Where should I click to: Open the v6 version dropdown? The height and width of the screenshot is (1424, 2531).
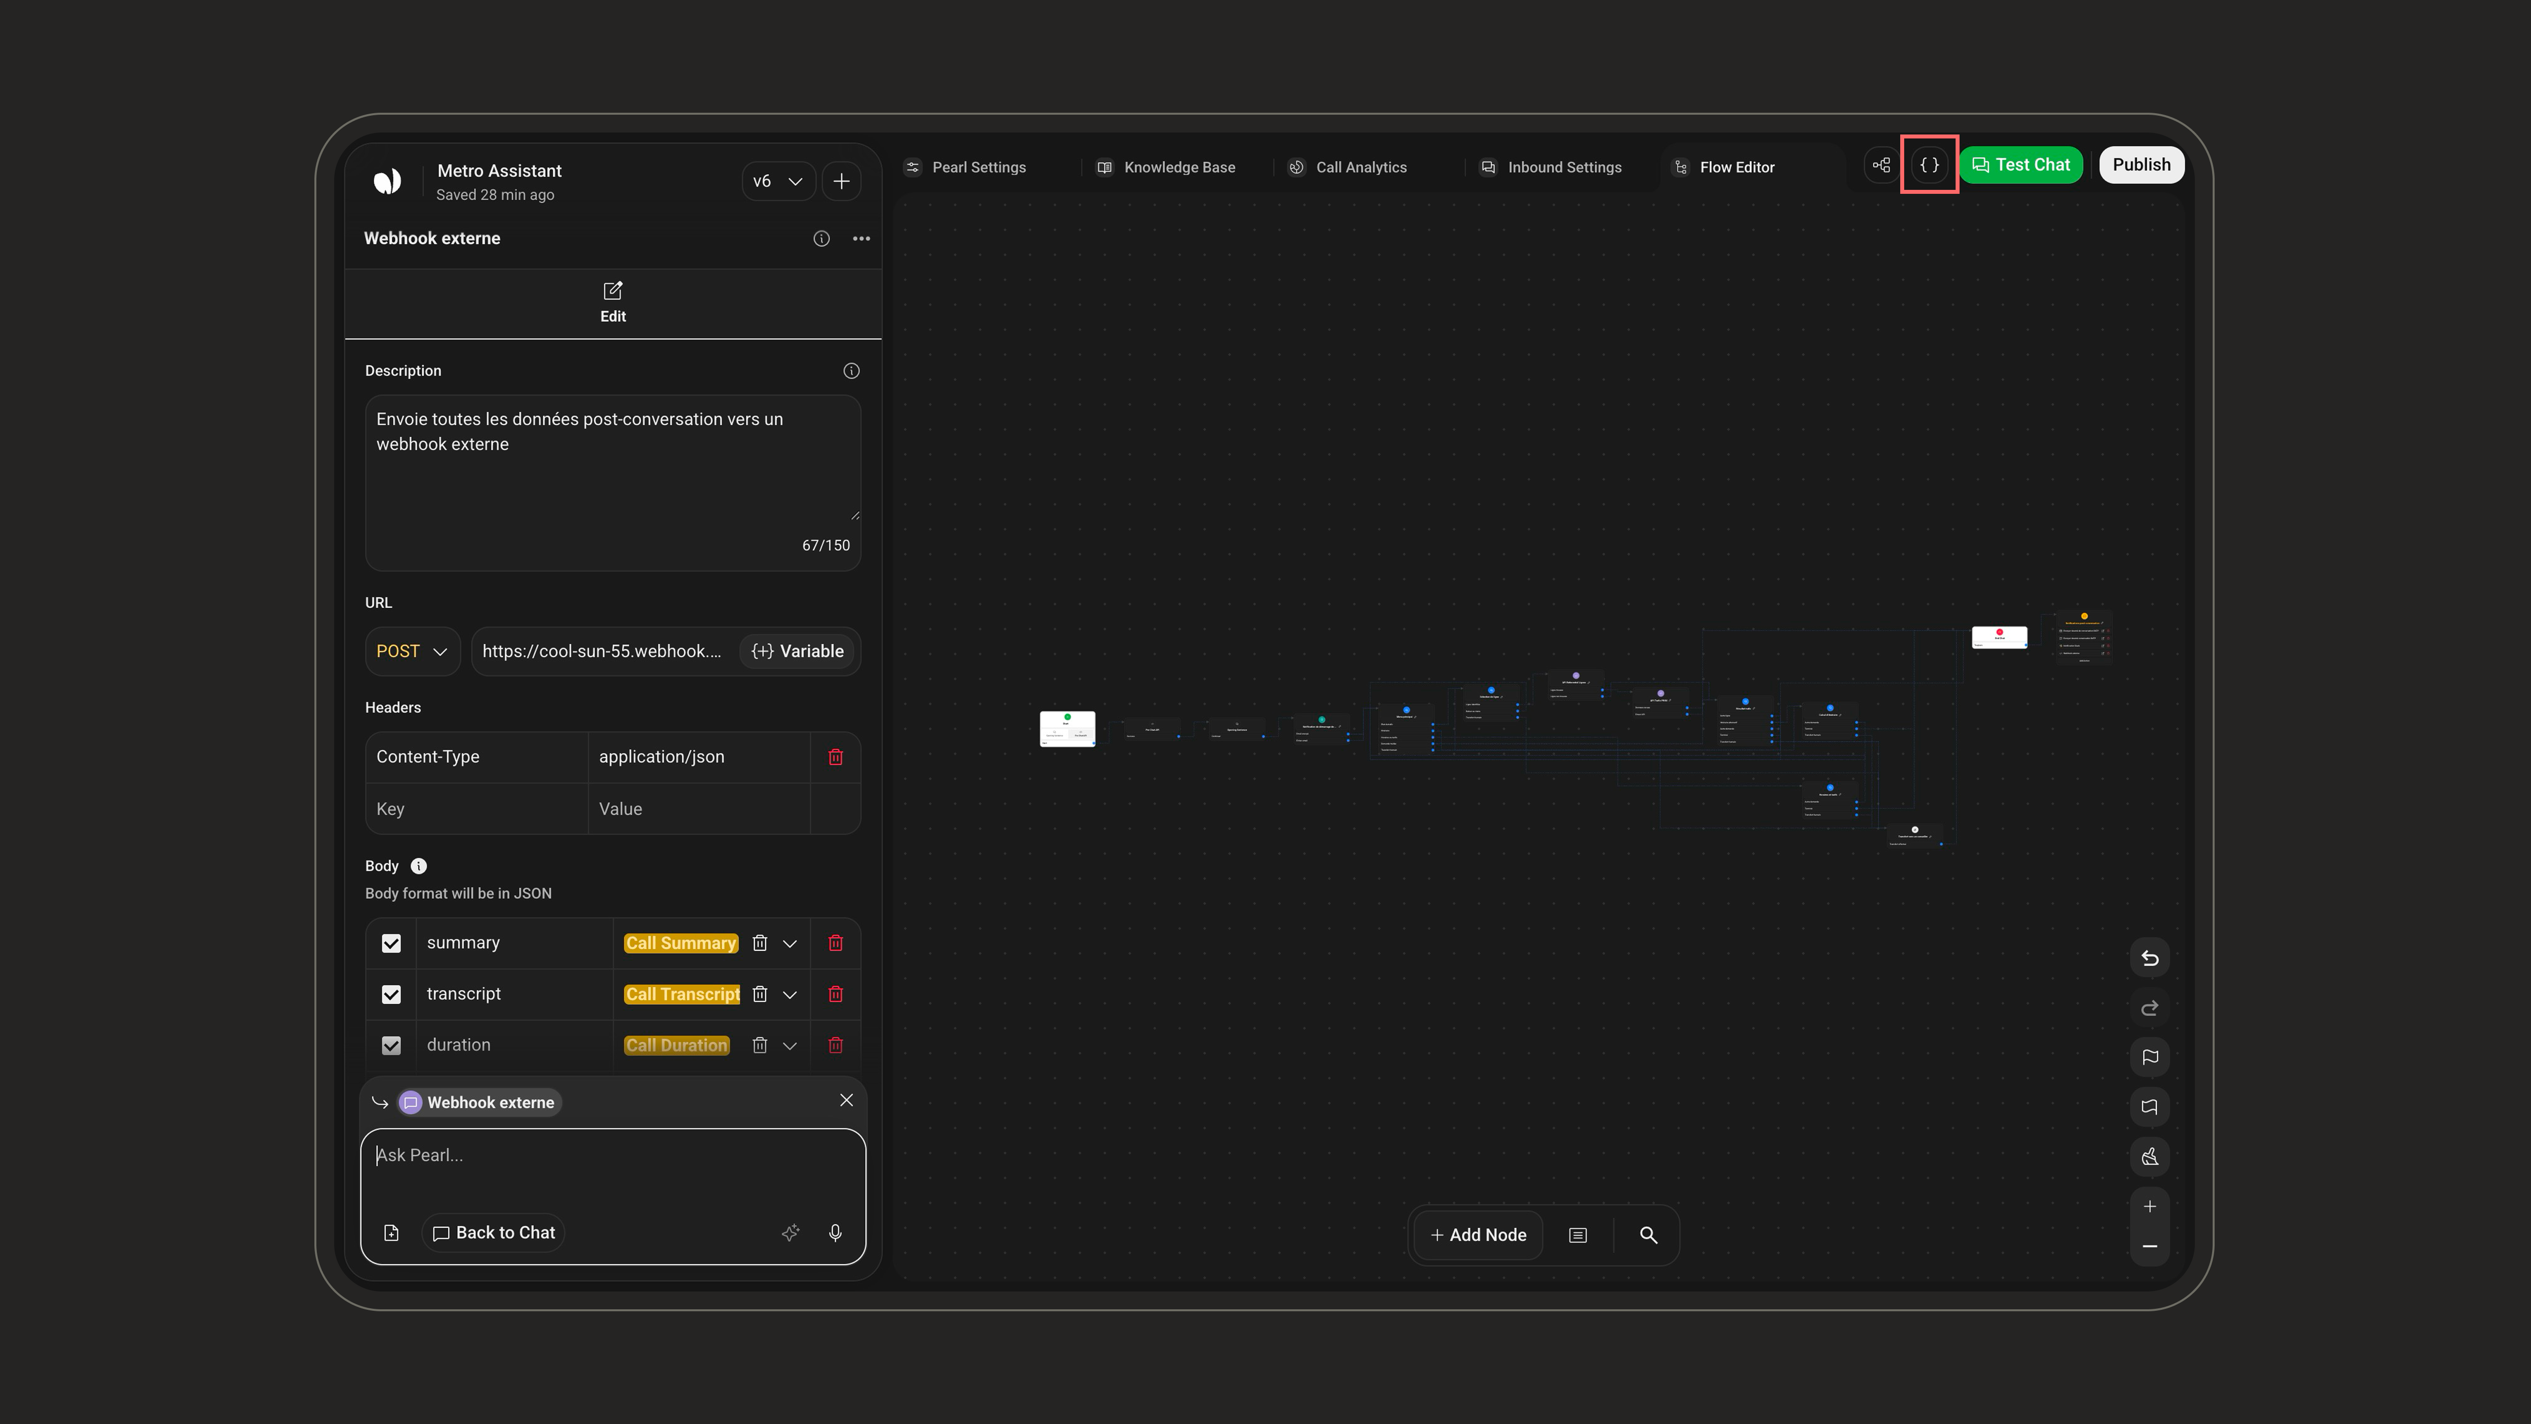point(778,181)
